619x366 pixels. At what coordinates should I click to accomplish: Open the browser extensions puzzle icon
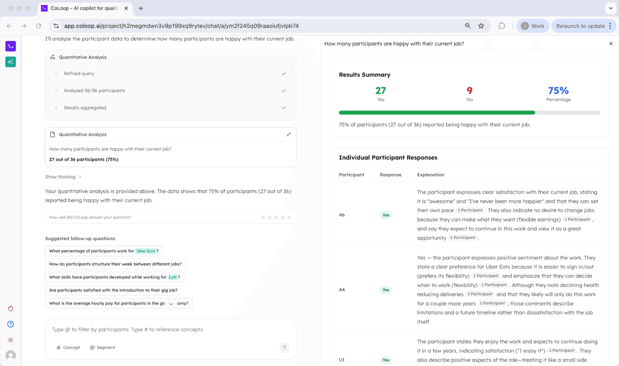[x=502, y=26]
